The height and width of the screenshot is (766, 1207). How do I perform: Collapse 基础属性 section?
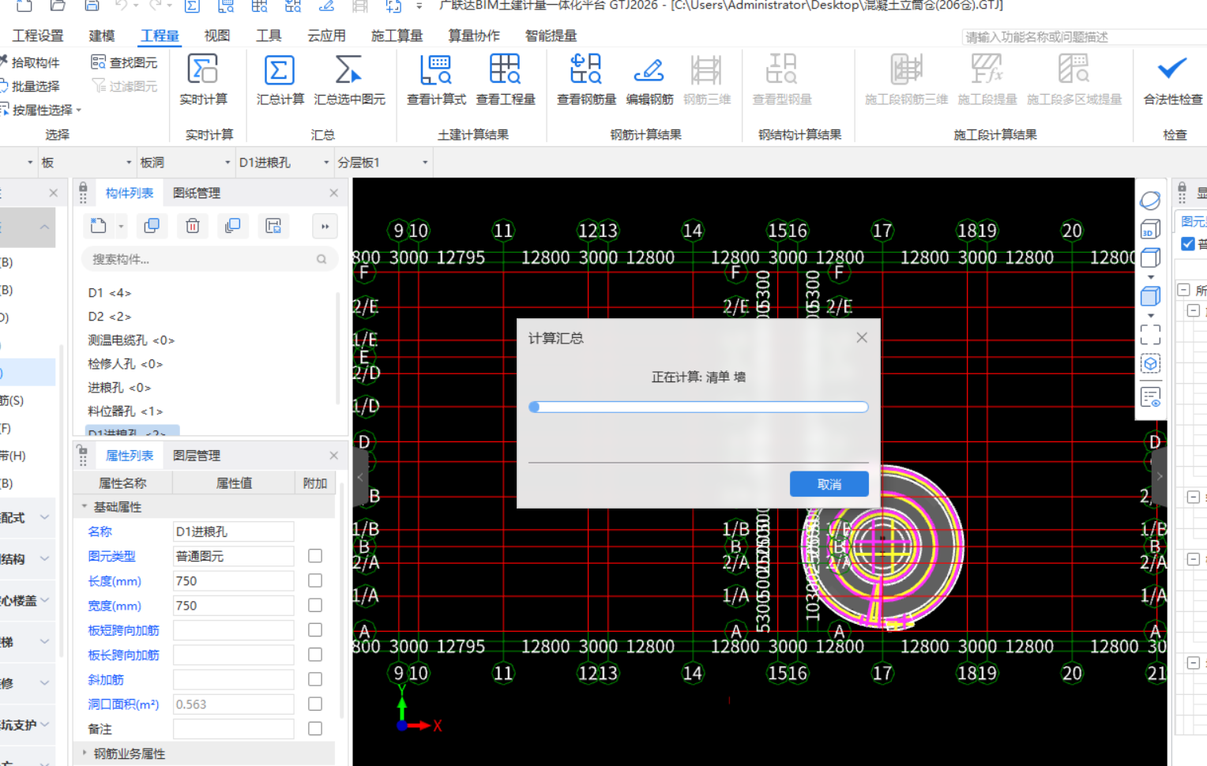click(85, 506)
